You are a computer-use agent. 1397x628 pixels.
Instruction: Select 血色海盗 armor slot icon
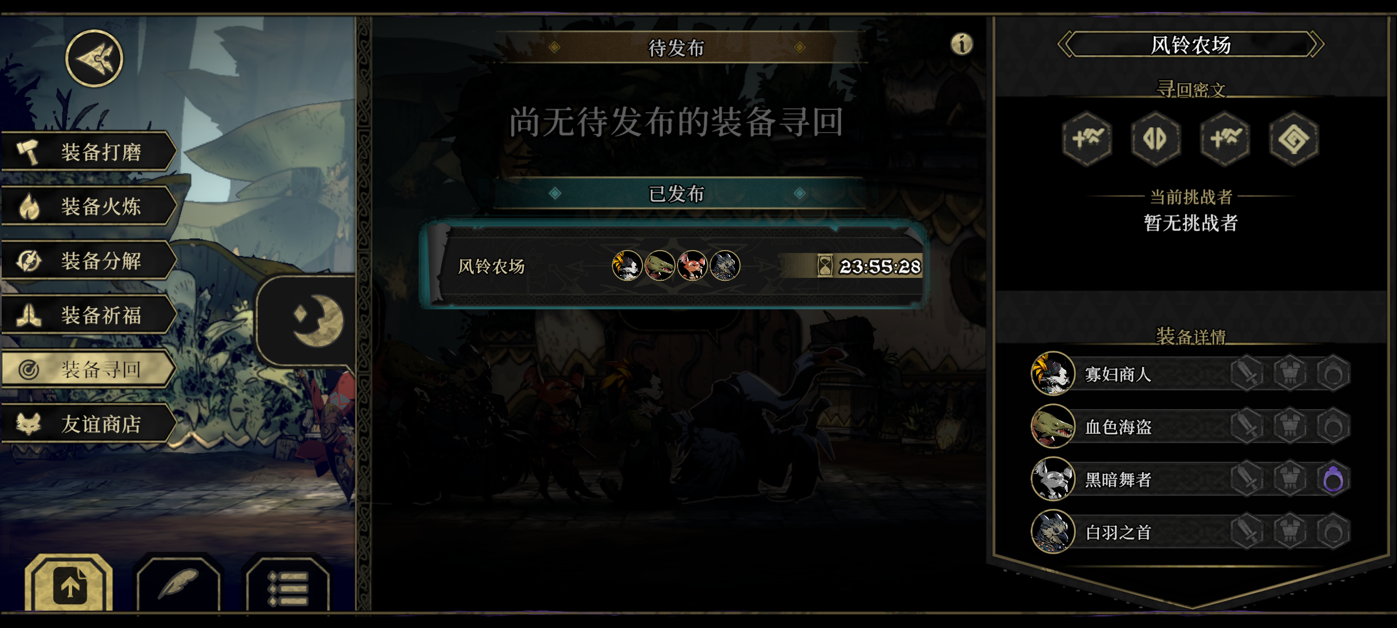click(1290, 426)
